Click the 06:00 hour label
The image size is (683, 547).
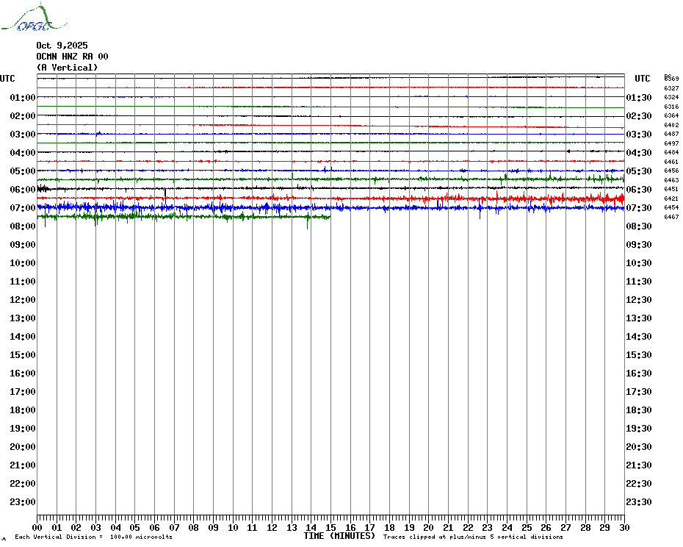coord(23,189)
